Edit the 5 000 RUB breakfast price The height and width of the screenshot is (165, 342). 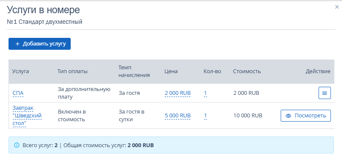coord(178,116)
